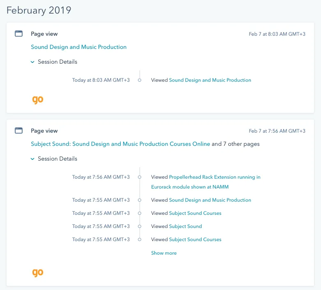Open the Propellerhead Rack Extension viewed page link

point(214,177)
